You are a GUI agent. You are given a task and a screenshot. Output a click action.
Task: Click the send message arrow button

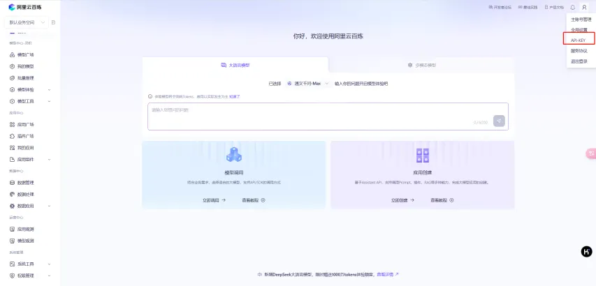coord(499,121)
